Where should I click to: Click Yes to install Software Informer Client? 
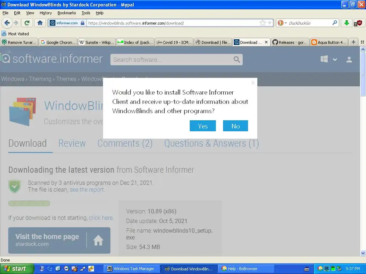click(203, 126)
